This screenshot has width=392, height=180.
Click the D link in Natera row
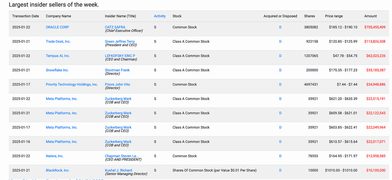(280, 156)
